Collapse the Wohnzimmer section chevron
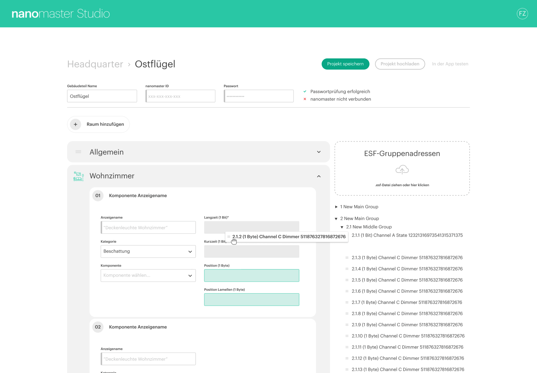537x373 pixels. pyautogui.click(x=319, y=176)
